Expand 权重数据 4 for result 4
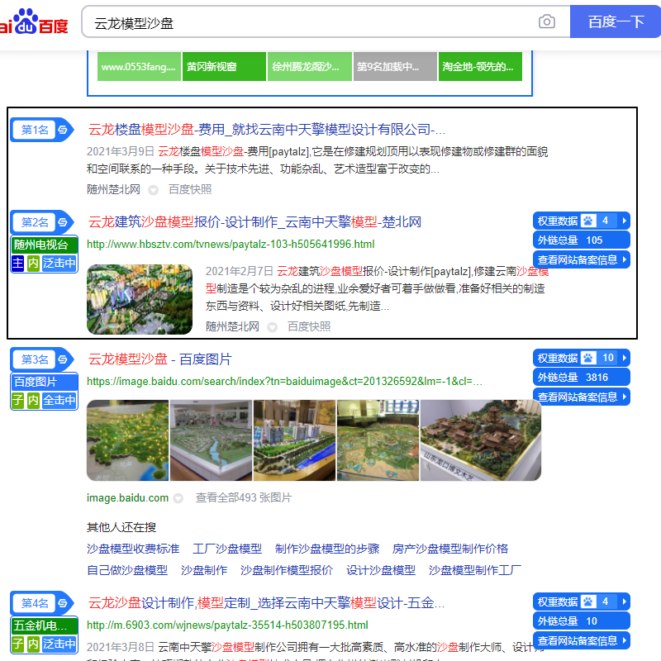Image resolution: width=661 pixels, height=661 pixels. pyautogui.click(x=582, y=602)
